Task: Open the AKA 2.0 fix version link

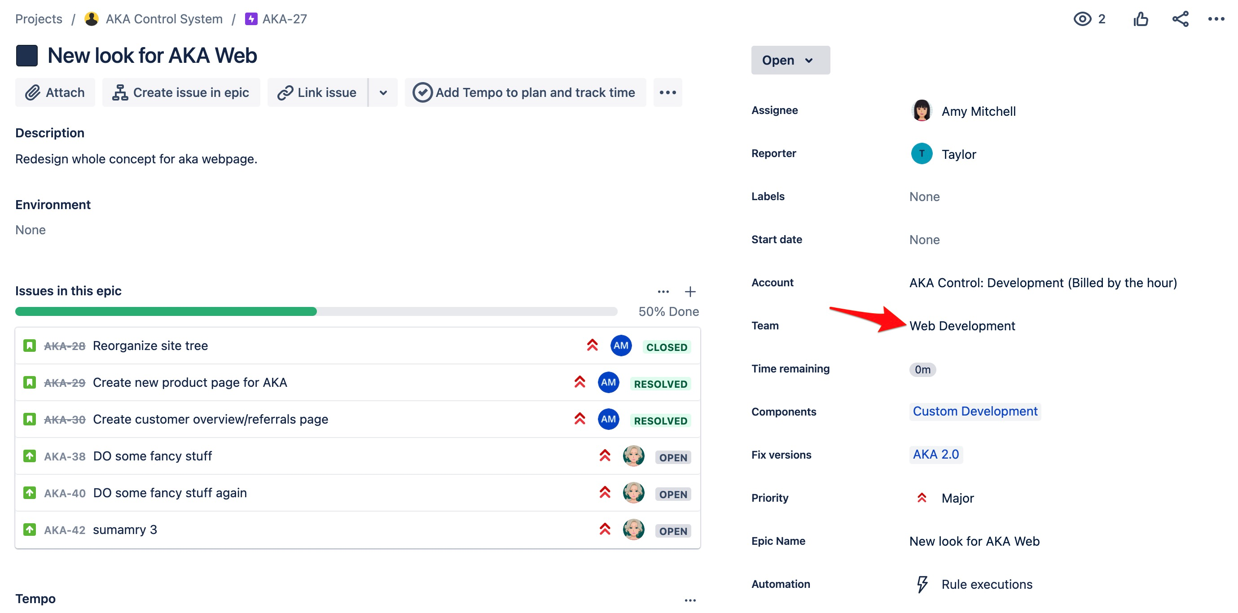Action: tap(935, 455)
